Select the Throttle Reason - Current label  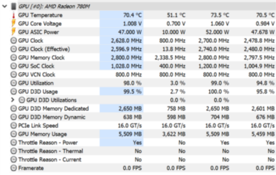click(x=50, y=159)
